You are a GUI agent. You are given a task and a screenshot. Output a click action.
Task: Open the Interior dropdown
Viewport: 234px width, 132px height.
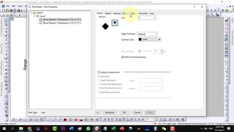(151, 89)
